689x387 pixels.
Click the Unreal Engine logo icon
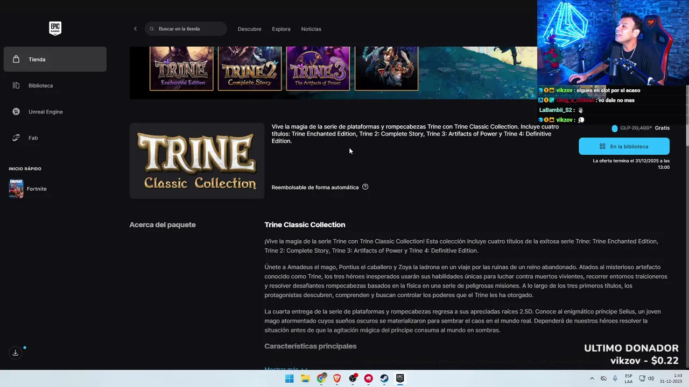pyautogui.click(x=16, y=112)
